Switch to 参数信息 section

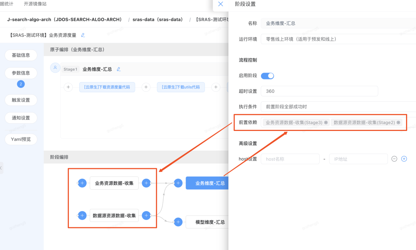21,73
